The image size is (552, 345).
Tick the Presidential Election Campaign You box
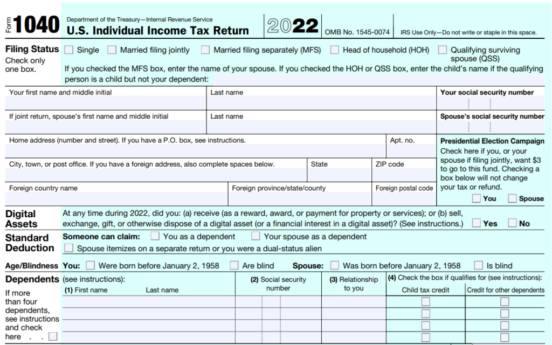(477, 198)
